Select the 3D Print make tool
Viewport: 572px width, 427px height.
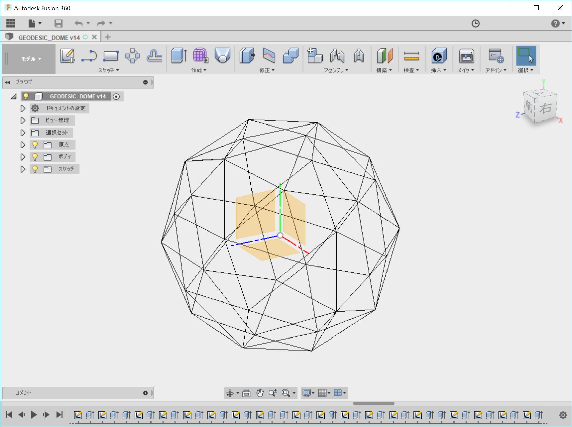[x=466, y=56]
